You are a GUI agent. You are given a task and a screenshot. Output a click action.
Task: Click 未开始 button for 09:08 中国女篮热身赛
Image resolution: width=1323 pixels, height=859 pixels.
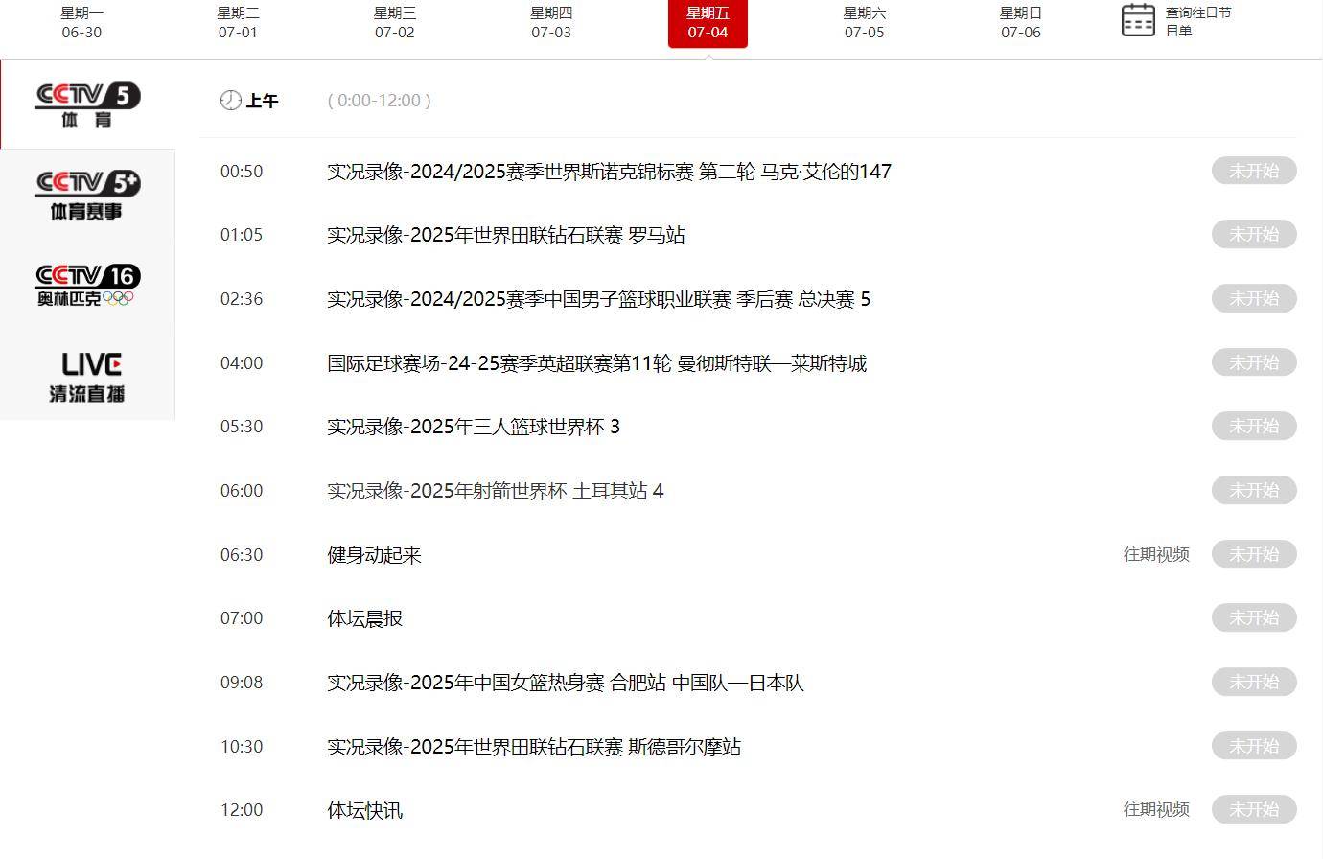(1254, 682)
